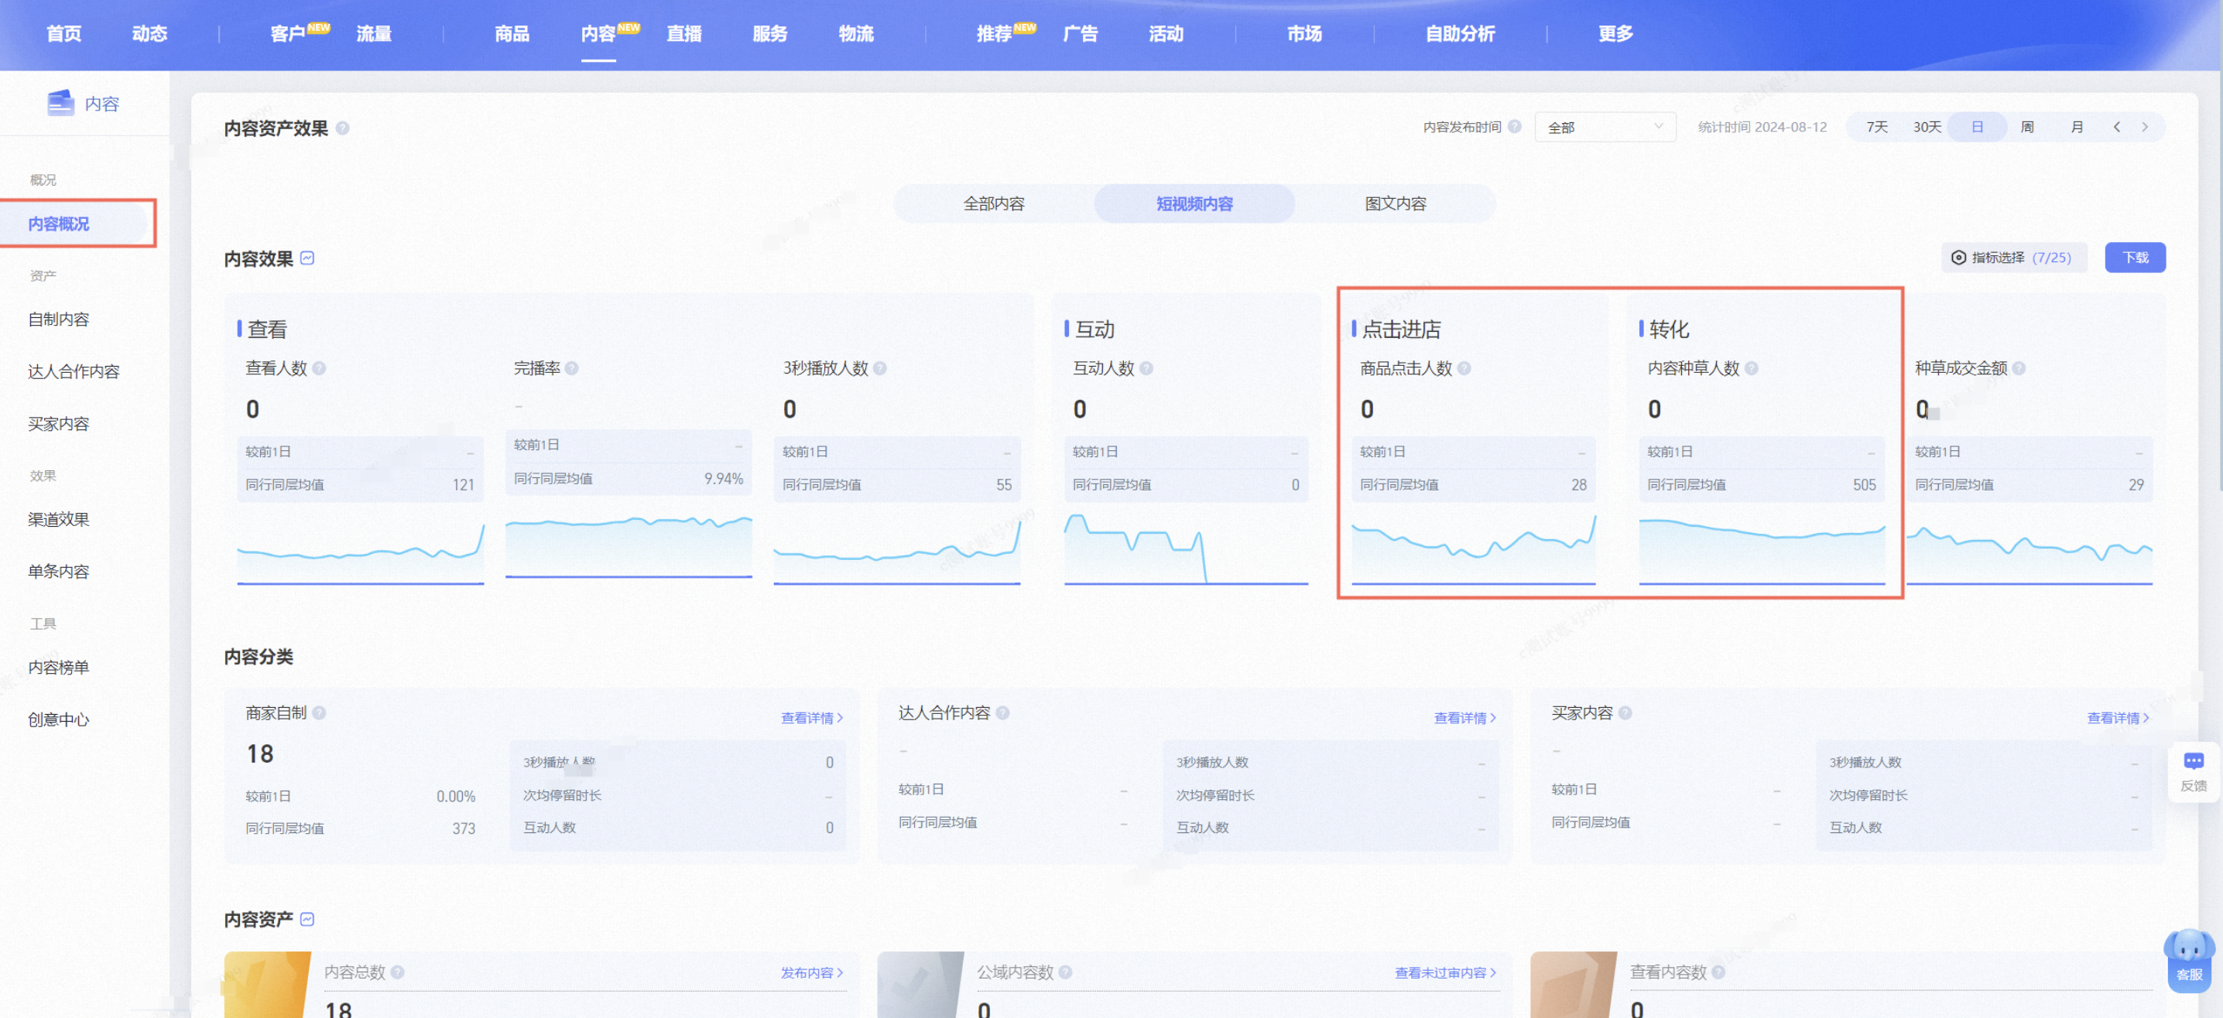Click the 完播率 trend sparkline chart
Viewport: 2223px width, 1018px height.
tap(629, 546)
